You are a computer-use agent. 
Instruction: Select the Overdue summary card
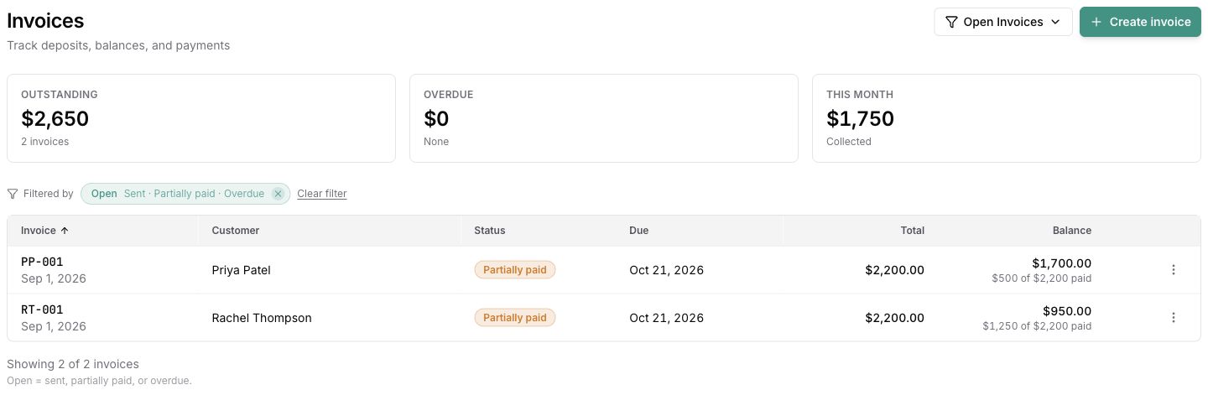click(x=604, y=118)
